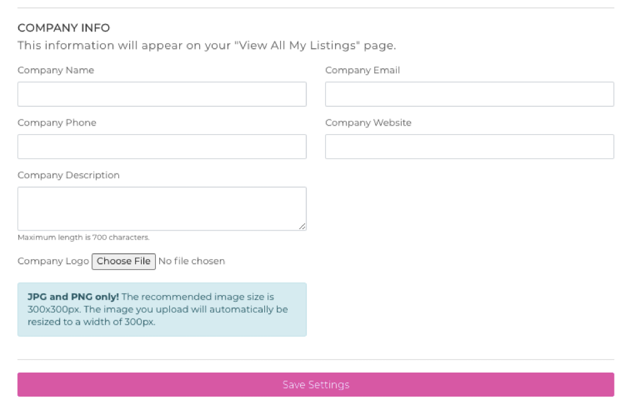Select the Company Name field label
This screenshot has height=410, width=626.
coord(56,70)
